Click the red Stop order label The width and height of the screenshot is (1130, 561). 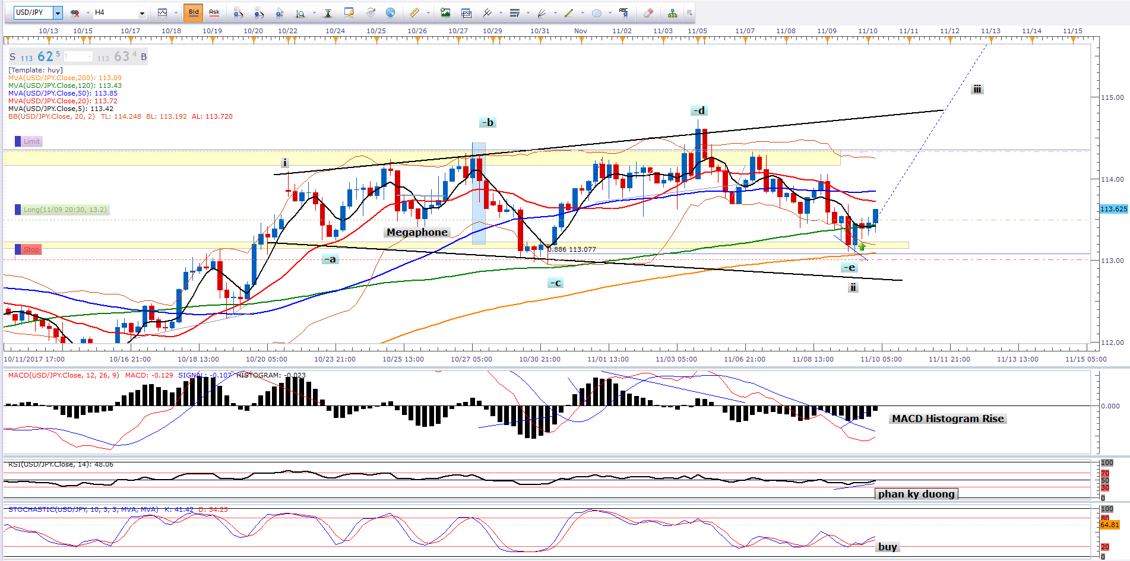click(x=31, y=249)
